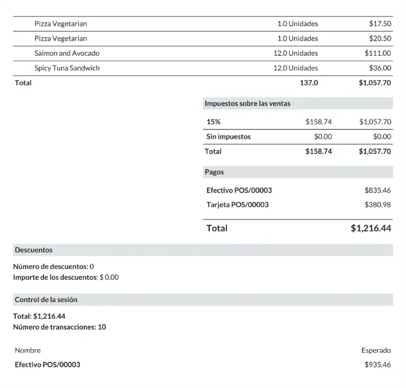Image resolution: width=406 pixels, height=388 pixels.
Task: Click the 137.0 total quantity value
Action: [308, 83]
